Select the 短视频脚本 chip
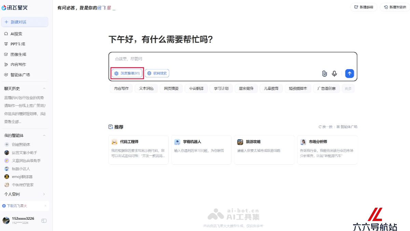The height and width of the screenshot is (231, 410). point(298,88)
